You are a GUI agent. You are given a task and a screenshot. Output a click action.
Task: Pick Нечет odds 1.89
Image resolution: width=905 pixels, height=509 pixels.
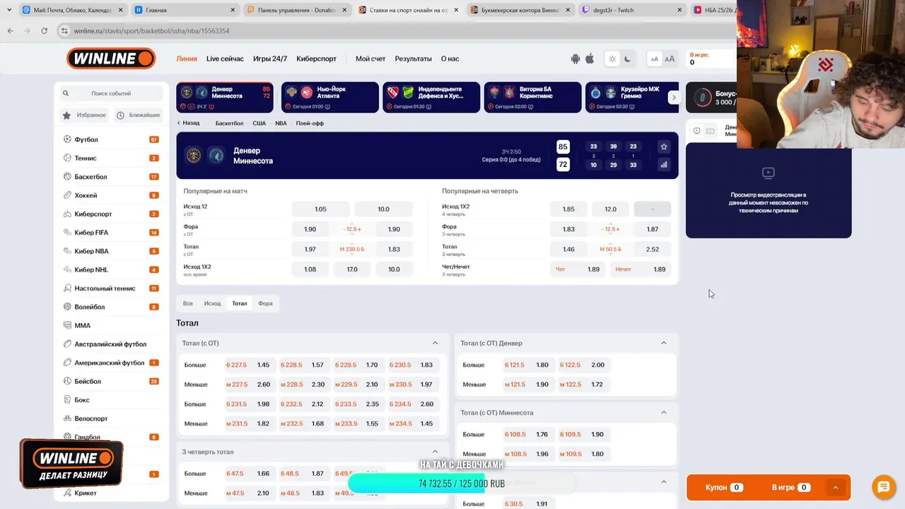[641, 269]
